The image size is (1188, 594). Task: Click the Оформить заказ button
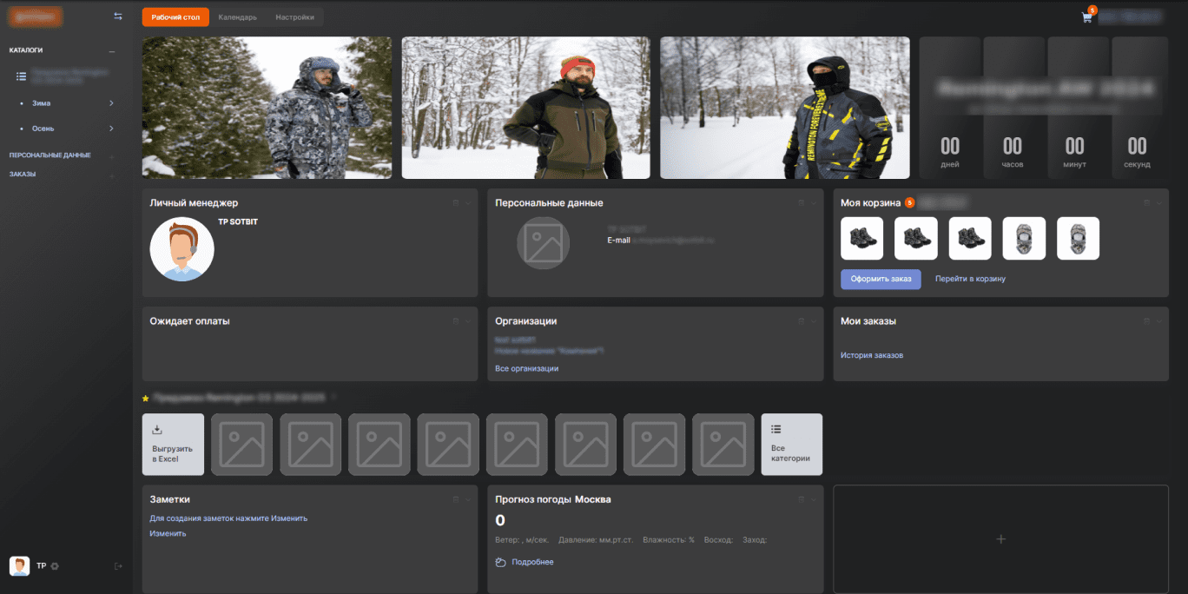click(881, 279)
